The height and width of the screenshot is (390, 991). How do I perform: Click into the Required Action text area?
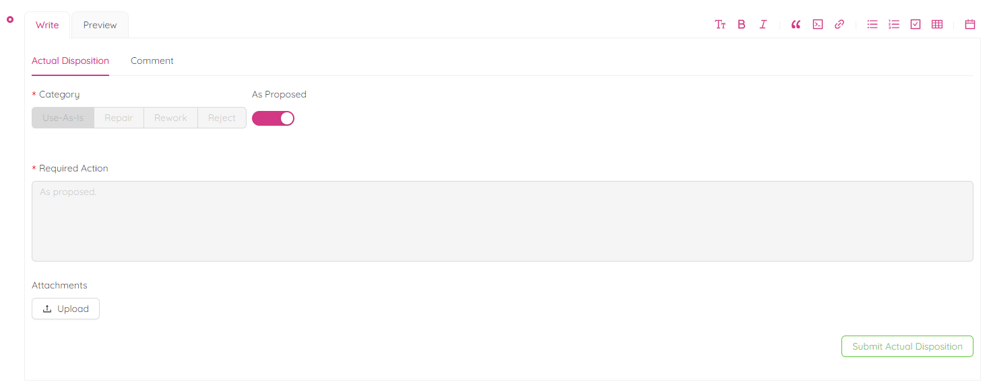[502, 221]
